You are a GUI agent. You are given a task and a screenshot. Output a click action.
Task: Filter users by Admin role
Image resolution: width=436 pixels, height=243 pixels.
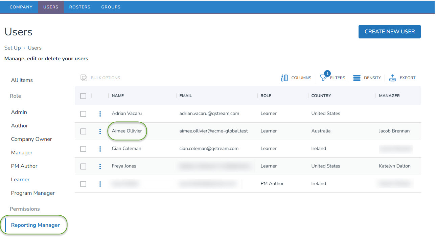tap(19, 112)
